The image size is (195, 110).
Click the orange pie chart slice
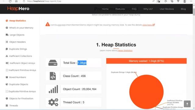(x=146, y=92)
